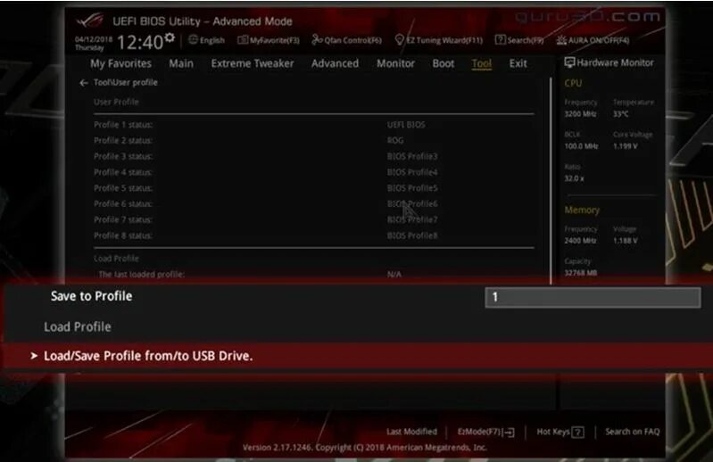Click the Core Voltage 1.199 V value

pos(626,146)
